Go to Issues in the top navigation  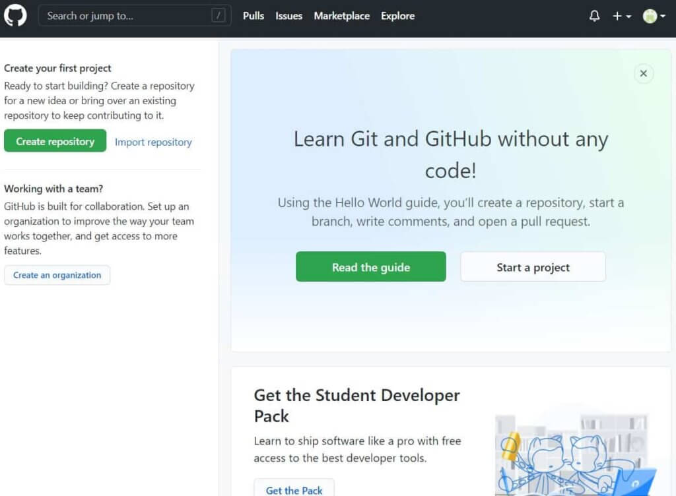click(289, 16)
